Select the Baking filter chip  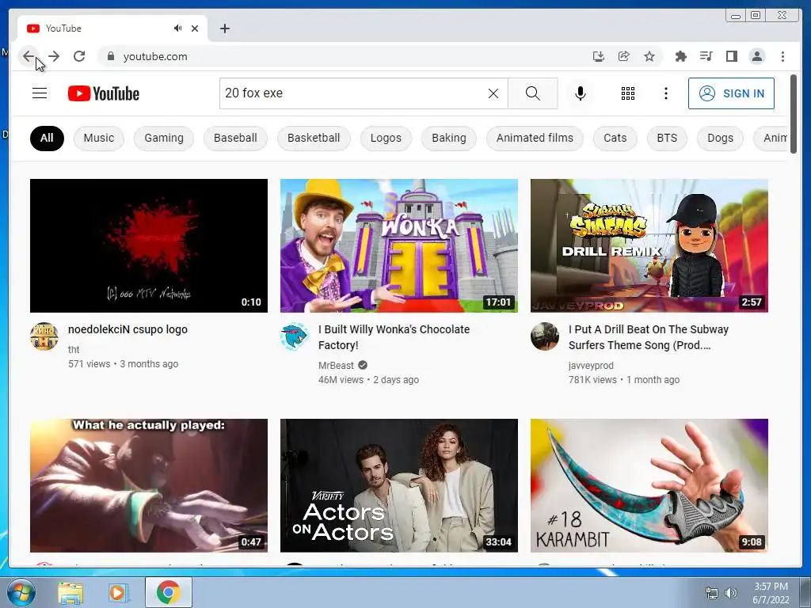449,138
